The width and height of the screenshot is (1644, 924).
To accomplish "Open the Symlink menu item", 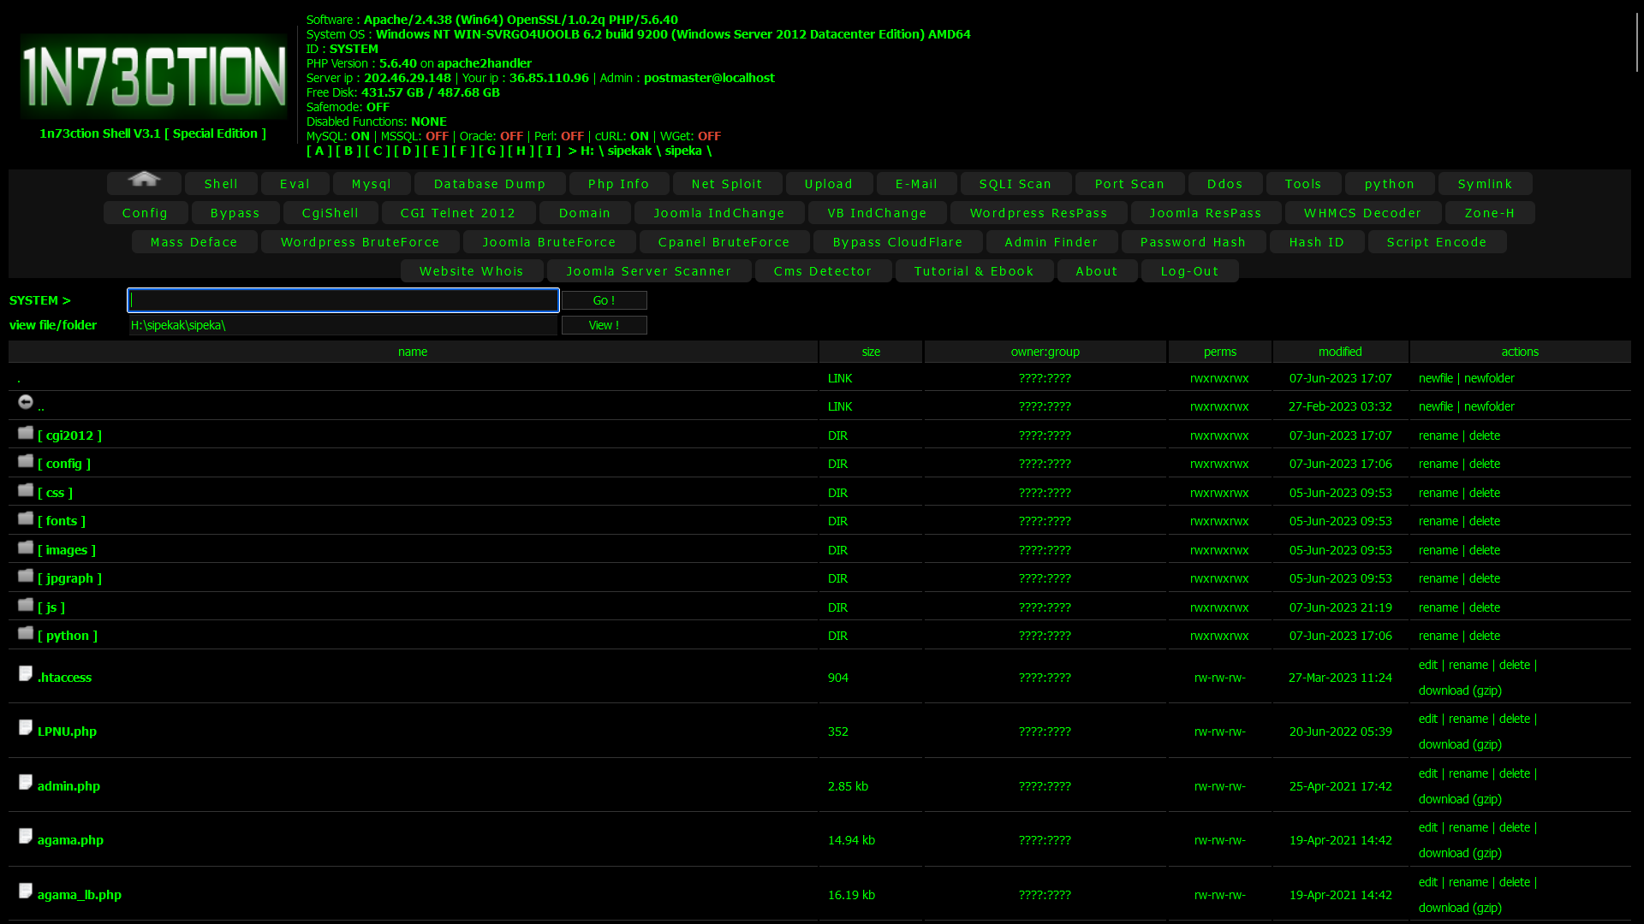I will pos(1486,184).
